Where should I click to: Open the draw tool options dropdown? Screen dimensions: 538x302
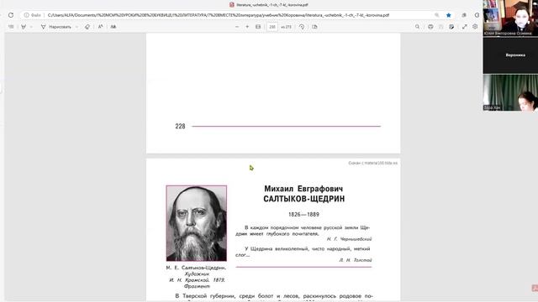click(x=76, y=27)
